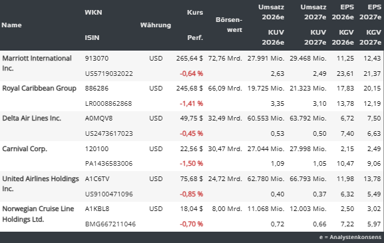Image resolution: width=384 pixels, height=243 pixels.
Task: Select ISIN US2473617023
Action: pos(109,134)
